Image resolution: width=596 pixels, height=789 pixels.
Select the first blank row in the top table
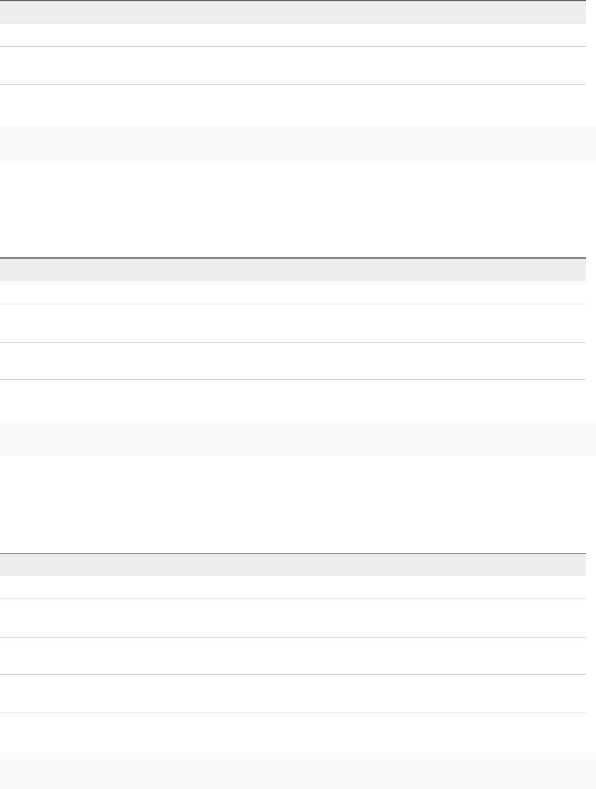click(293, 35)
